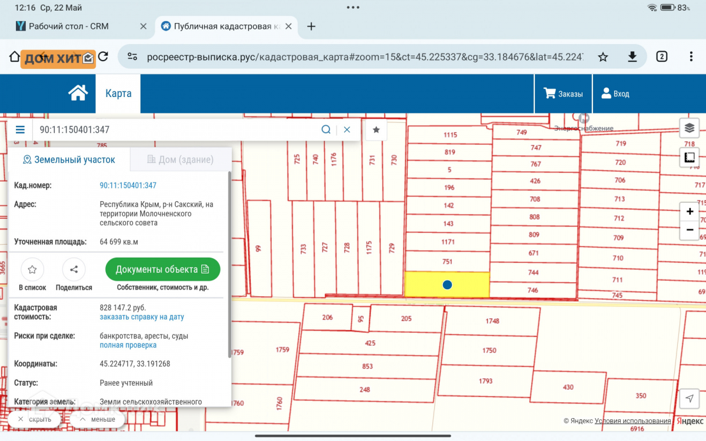This screenshot has height=441, width=706.
Task: Reload the page
Action: pyautogui.click(x=104, y=56)
